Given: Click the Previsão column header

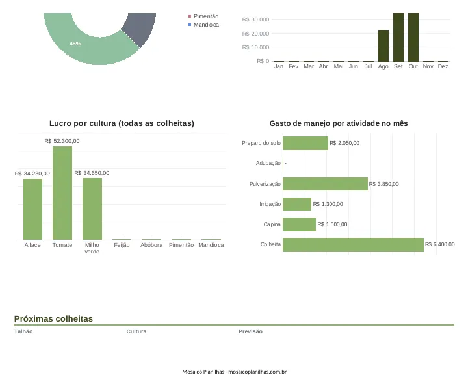Looking at the screenshot, I should [250, 331].
